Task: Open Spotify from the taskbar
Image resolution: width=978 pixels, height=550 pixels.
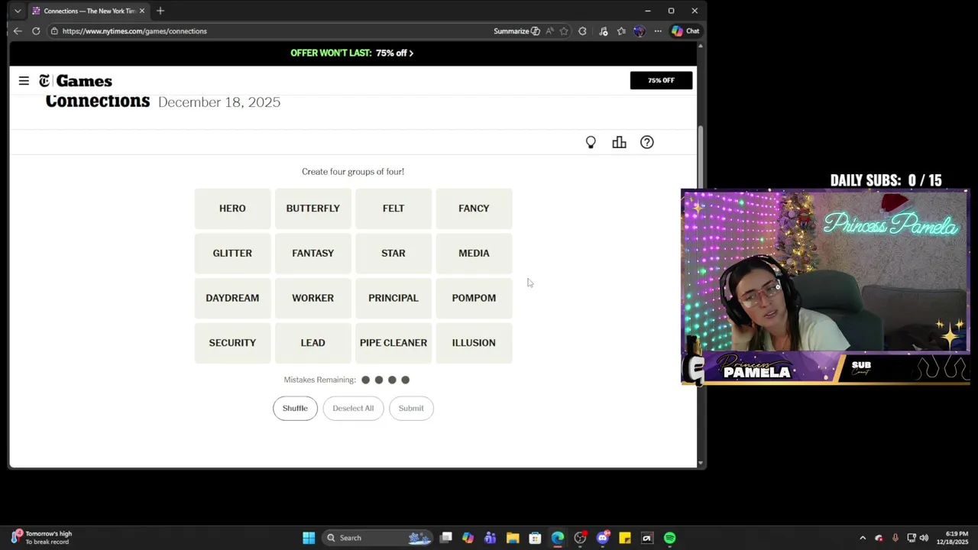Action: coord(670,538)
